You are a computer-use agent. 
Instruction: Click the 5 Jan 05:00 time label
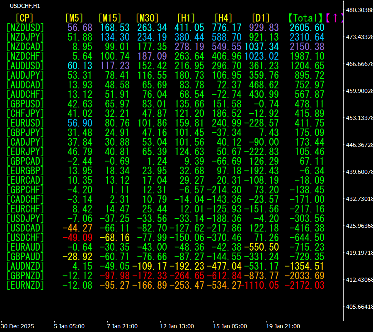pyautogui.click(x=69, y=326)
